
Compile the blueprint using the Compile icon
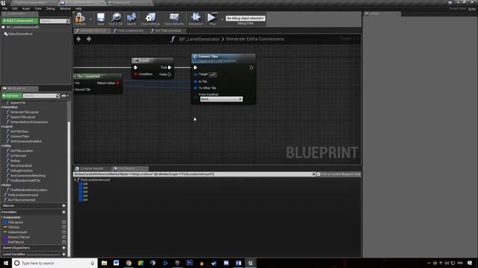point(80,19)
